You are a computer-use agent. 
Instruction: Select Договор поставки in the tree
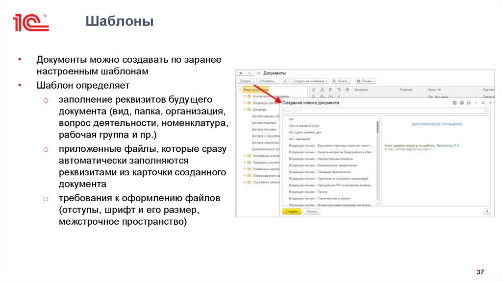pos(264,129)
